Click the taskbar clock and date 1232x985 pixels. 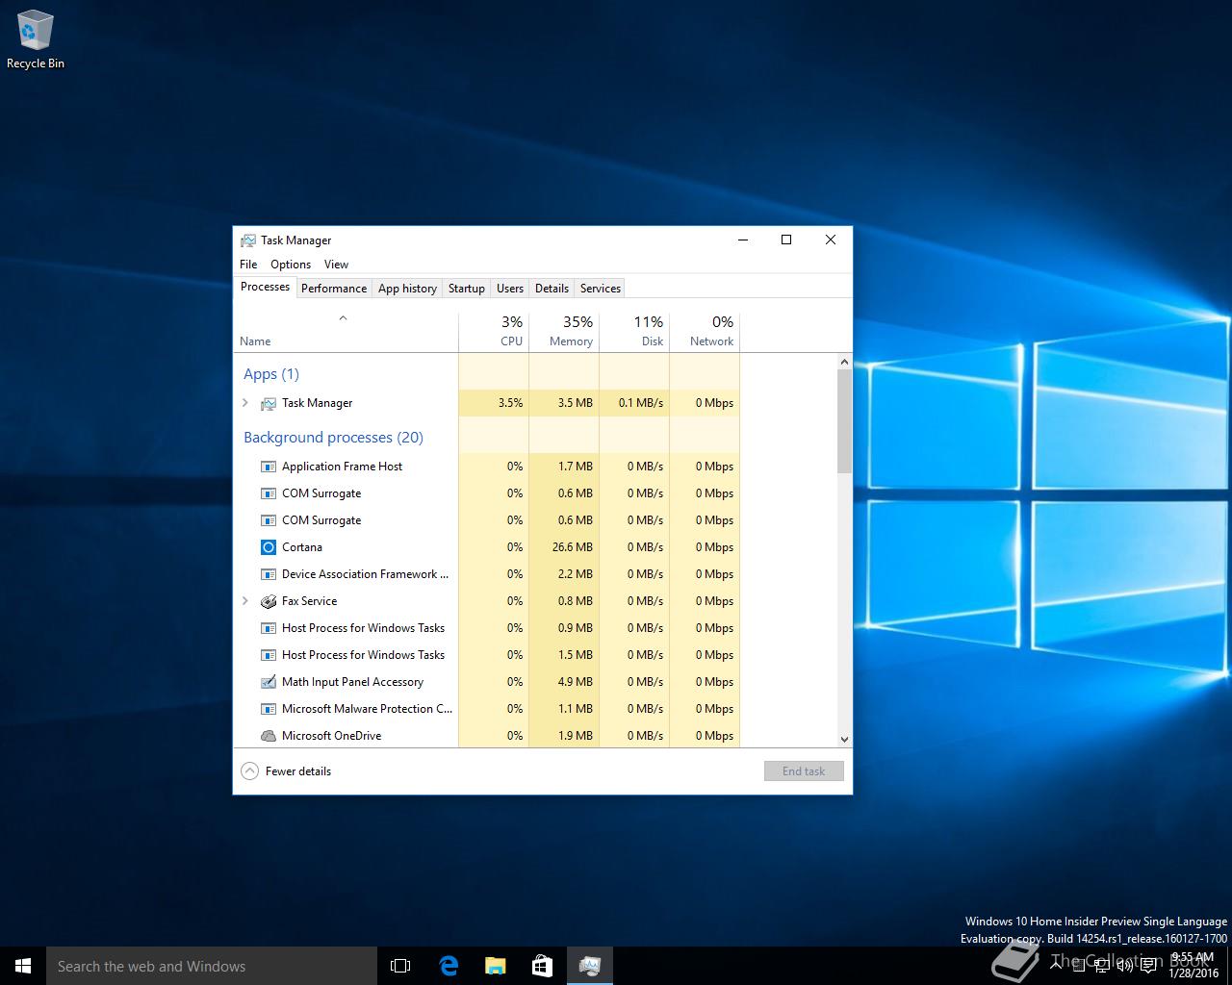point(1193,966)
